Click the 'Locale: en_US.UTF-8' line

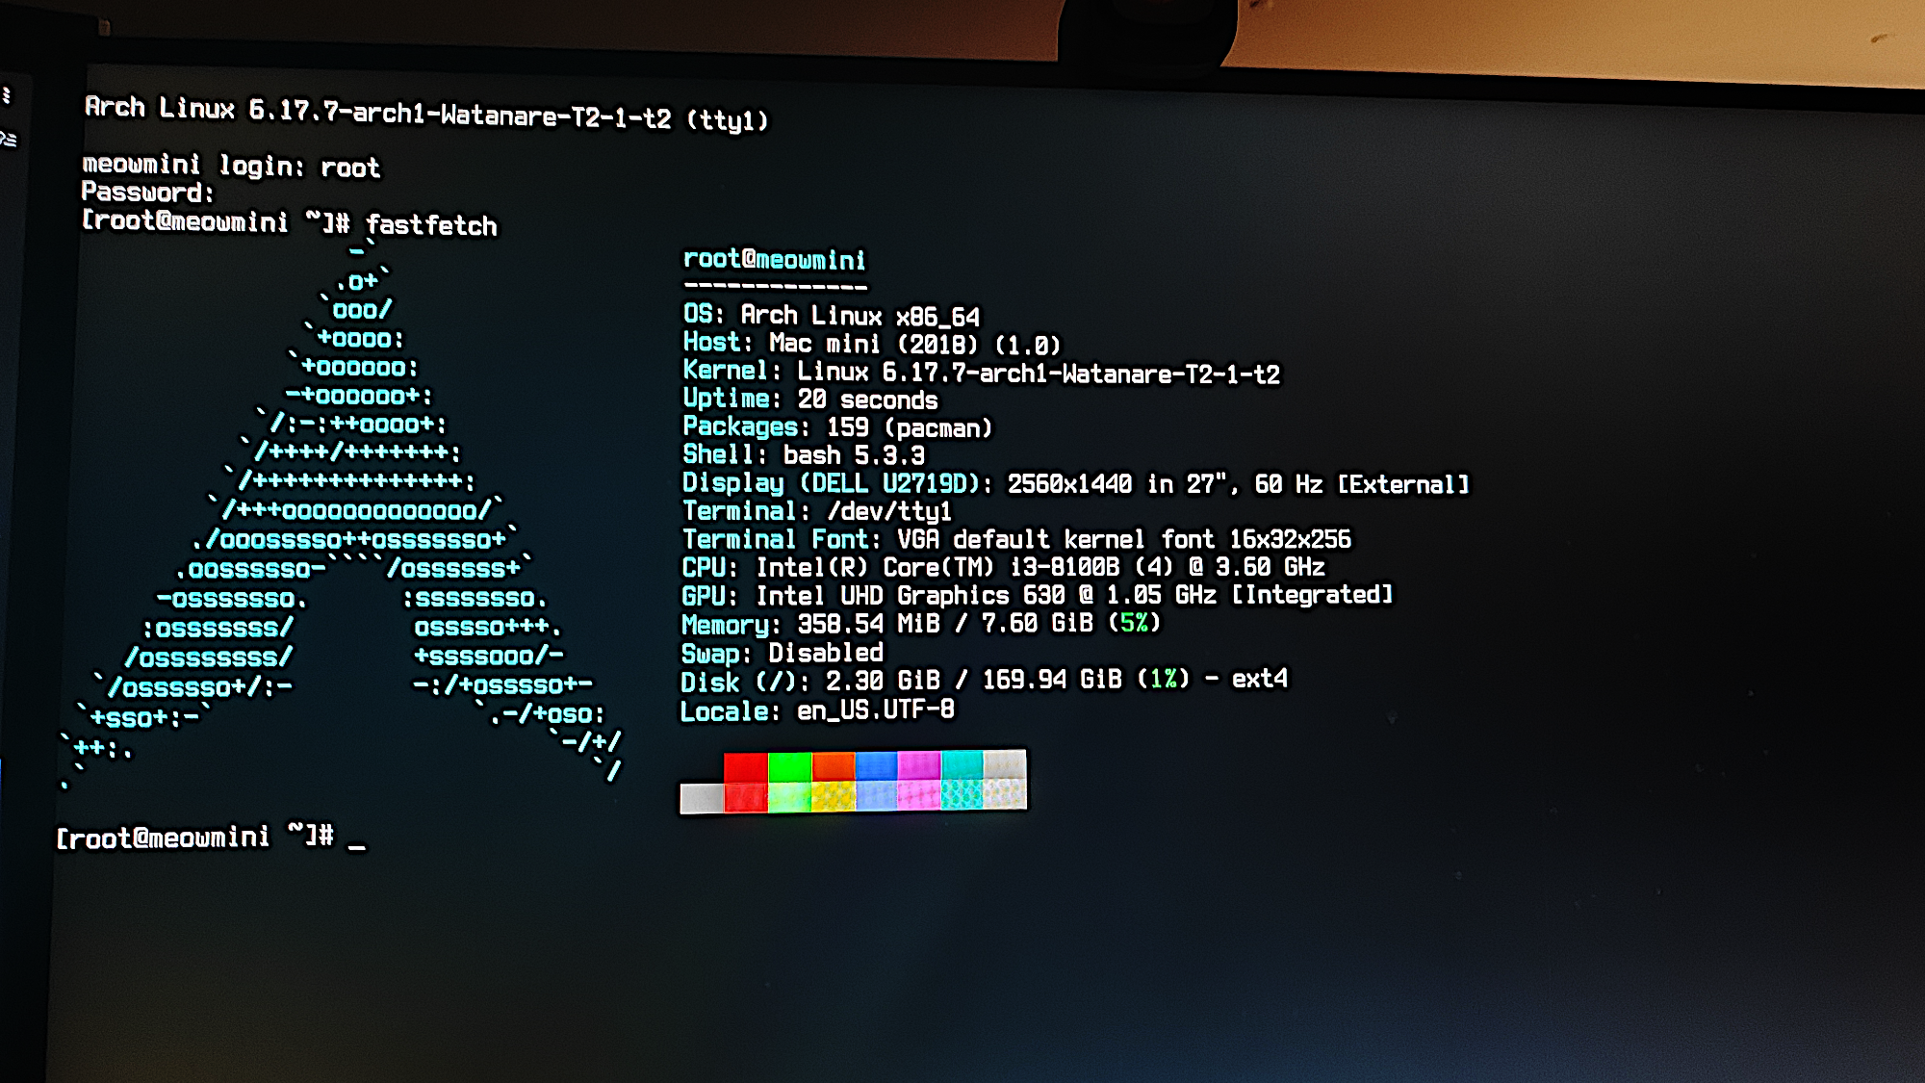[x=817, y=711]
